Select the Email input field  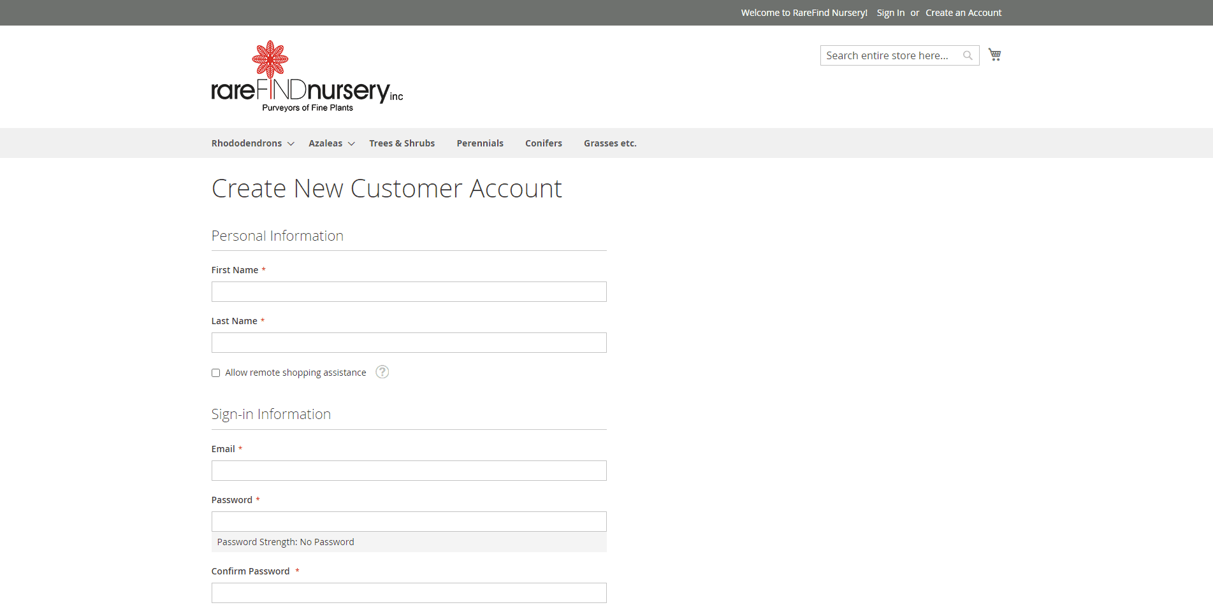(x=409, y=471)
